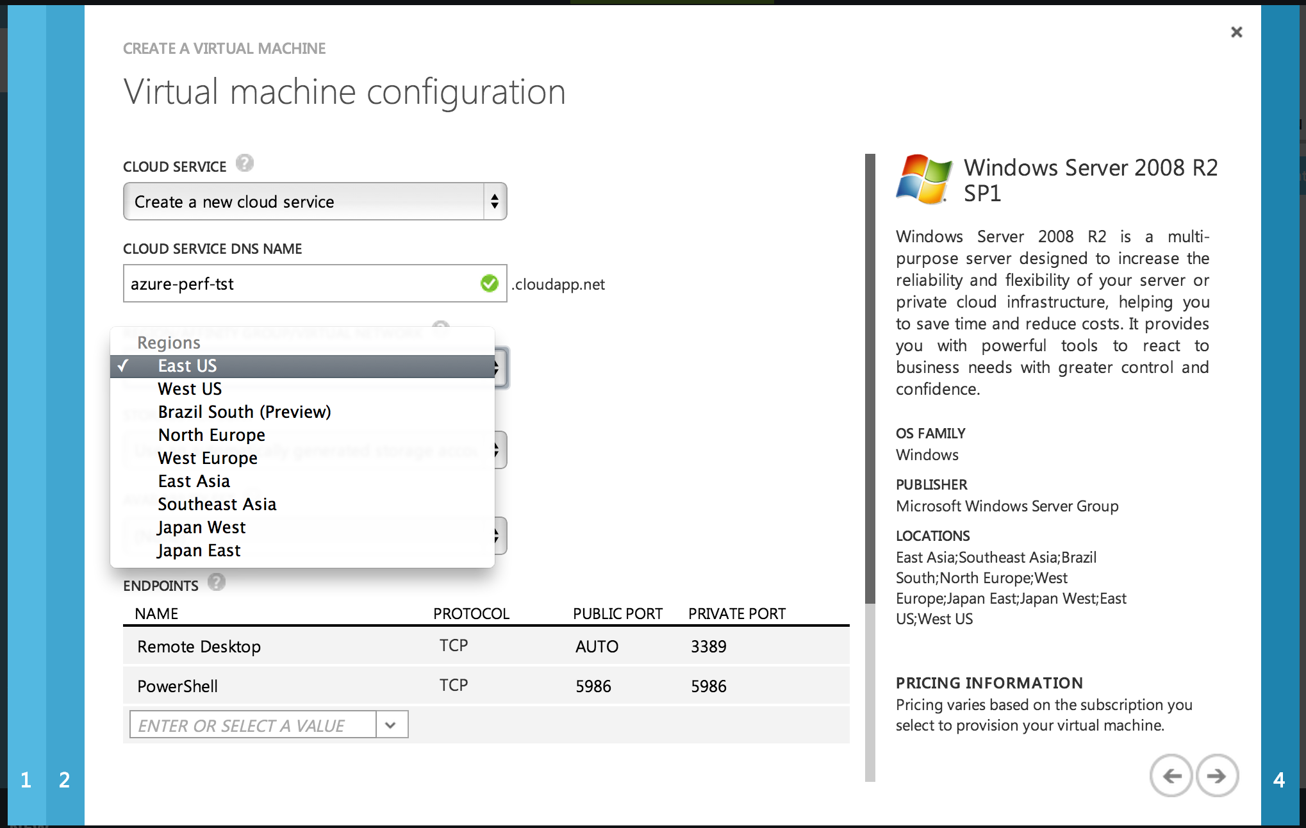Click the description panel vertical scrollbar
This screenshot has height=828, width=1306.
(870, 378)
